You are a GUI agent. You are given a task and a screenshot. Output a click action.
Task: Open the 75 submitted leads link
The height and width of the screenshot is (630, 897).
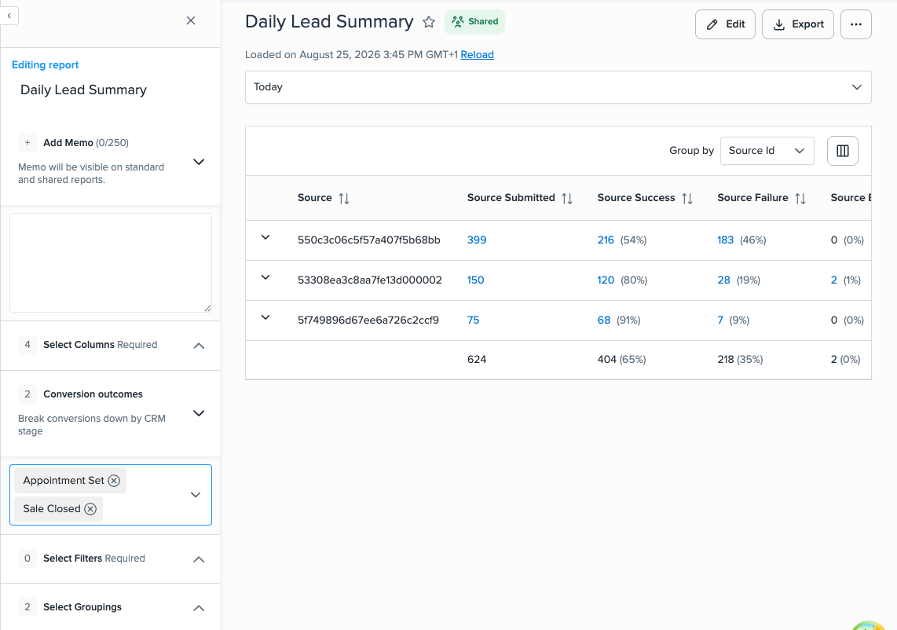(473, 320)
